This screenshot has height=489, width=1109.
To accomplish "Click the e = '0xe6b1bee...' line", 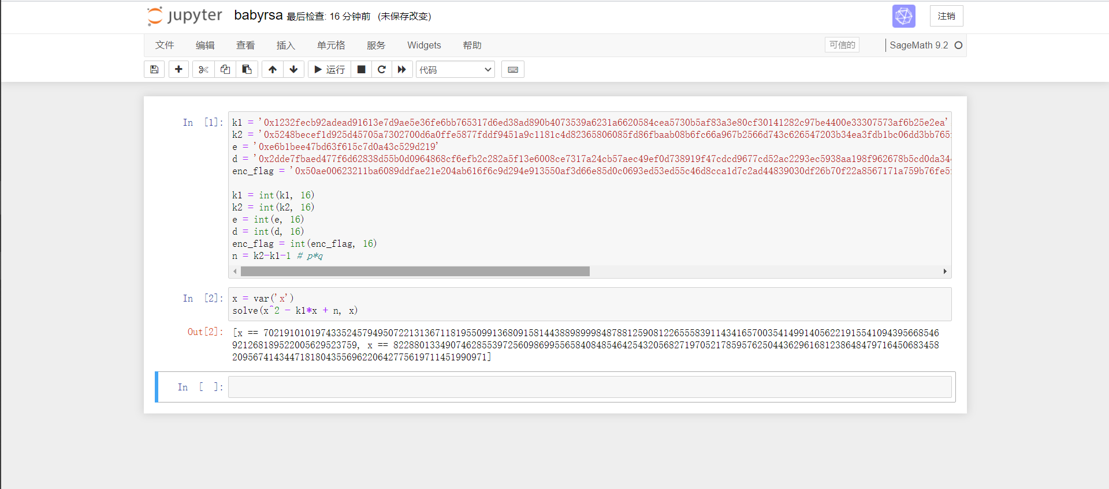I will pos(335,146).
